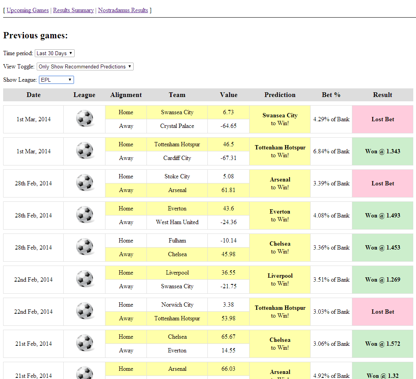Click soccer ball icon for Norwich vs Tottenham

tap(85, 311)
